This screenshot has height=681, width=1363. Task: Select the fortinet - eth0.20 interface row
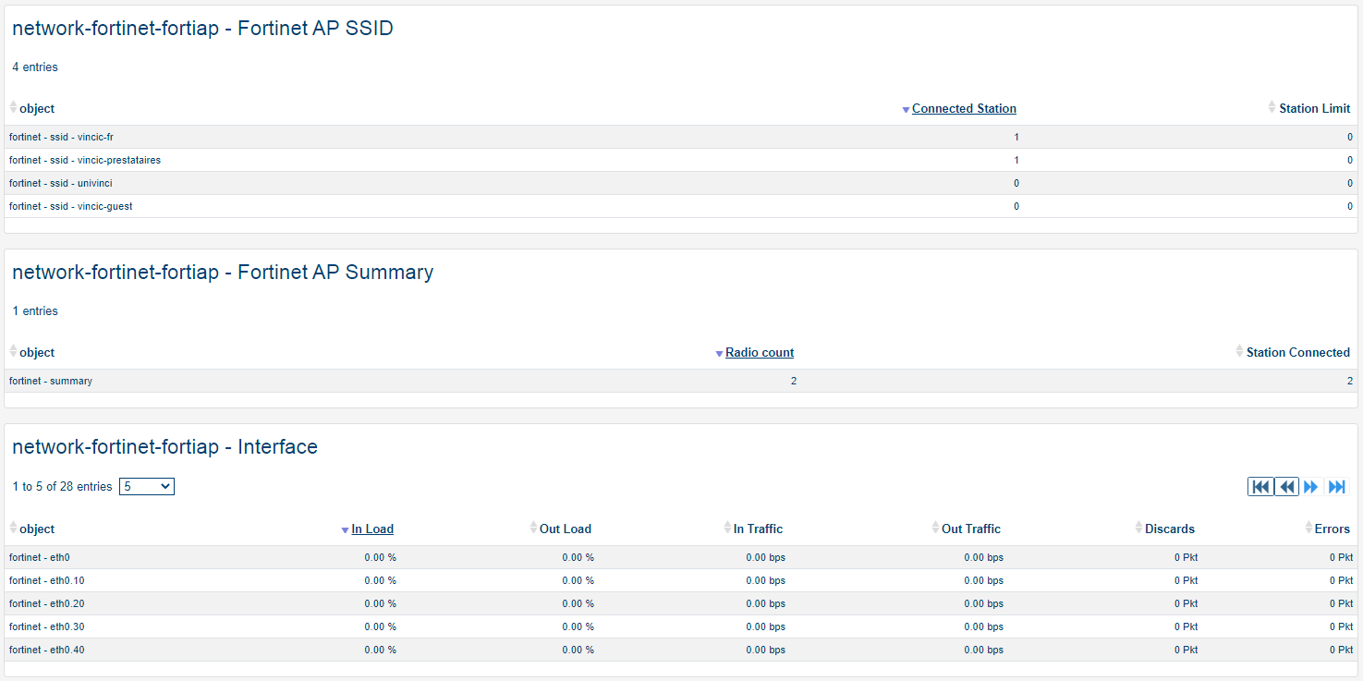pyautogui.click(x=47, y=603)
